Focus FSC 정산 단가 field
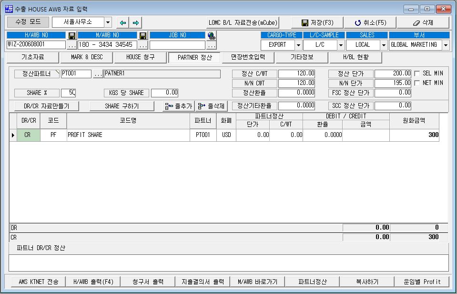457x294 pixels. 393,93
